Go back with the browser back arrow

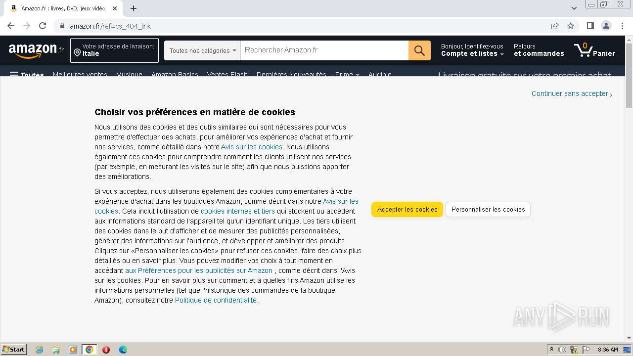(x=11, y=26)
